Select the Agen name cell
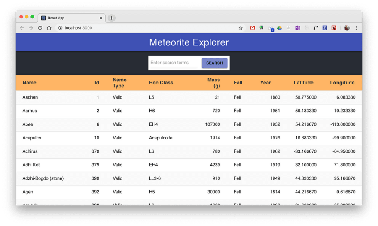Viewport: 378px width, 226px height. pyautogui.click(x=28, y=192)
